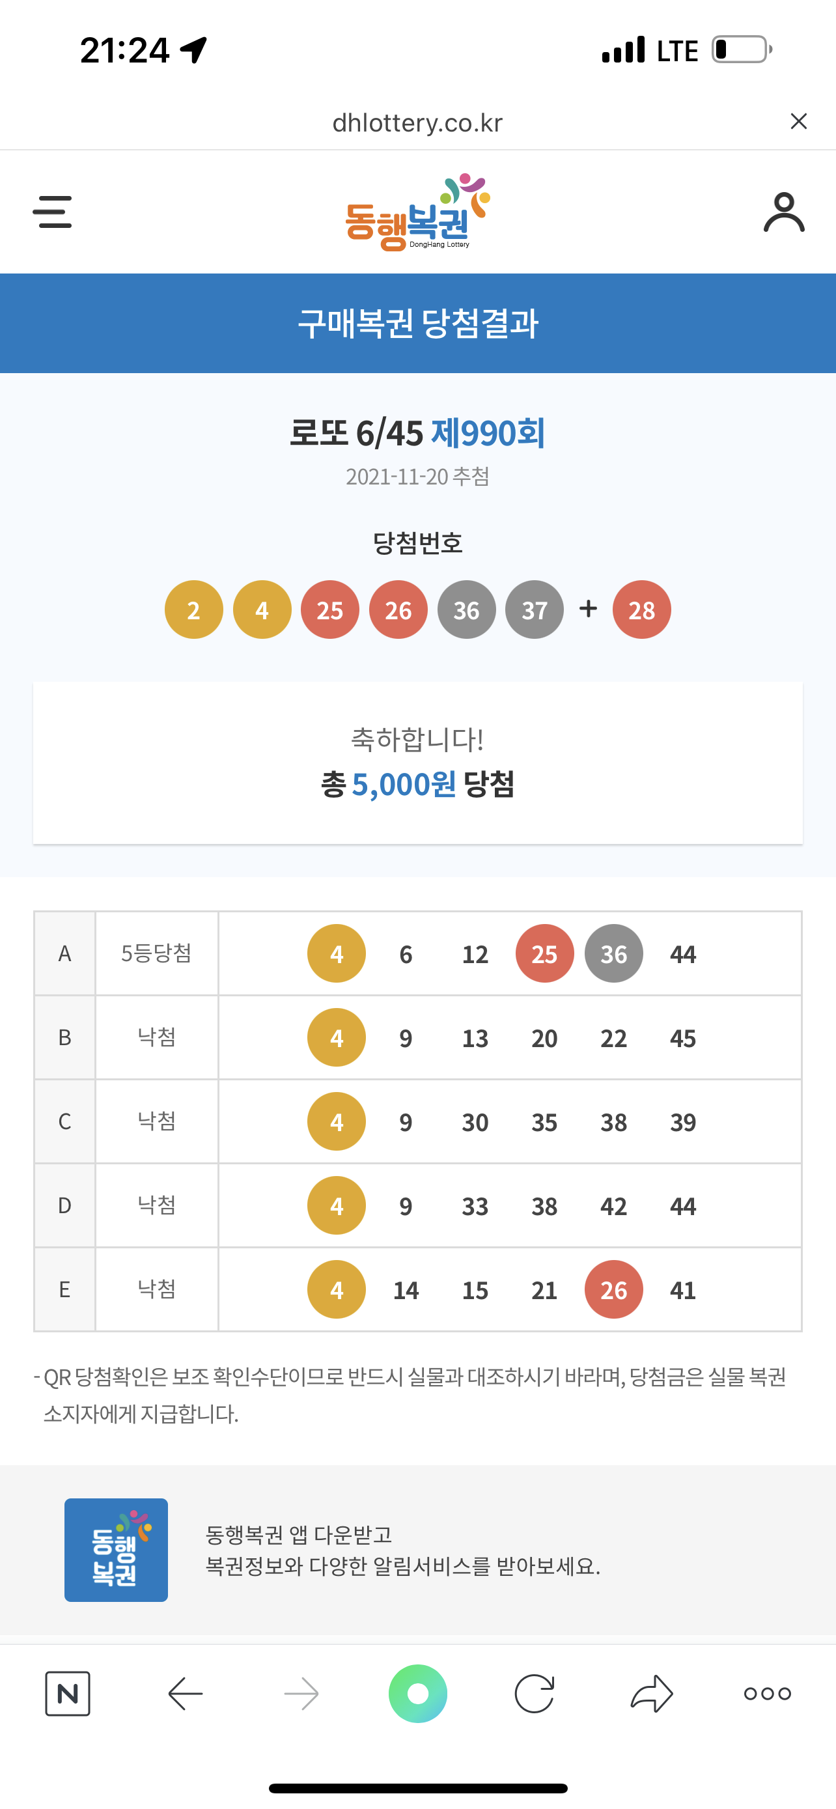
Task: Reload the page with the refresh icon
Action: [534, 1693]
